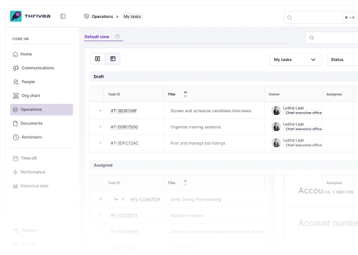The image size is (358, 255).
Task: Open task link #T-DDB175D0
Action: point(124,127)
